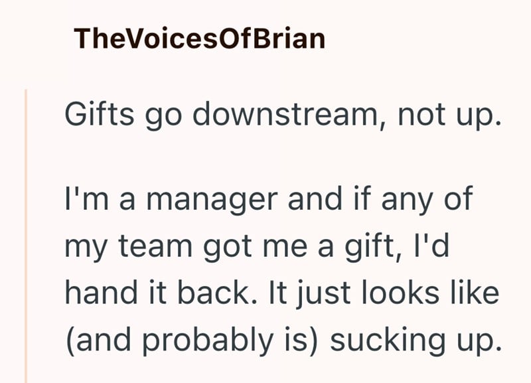This screenshot has height=383, width=531.
Task: Click "I'm" starting the second paragraph
Action: 83,199
